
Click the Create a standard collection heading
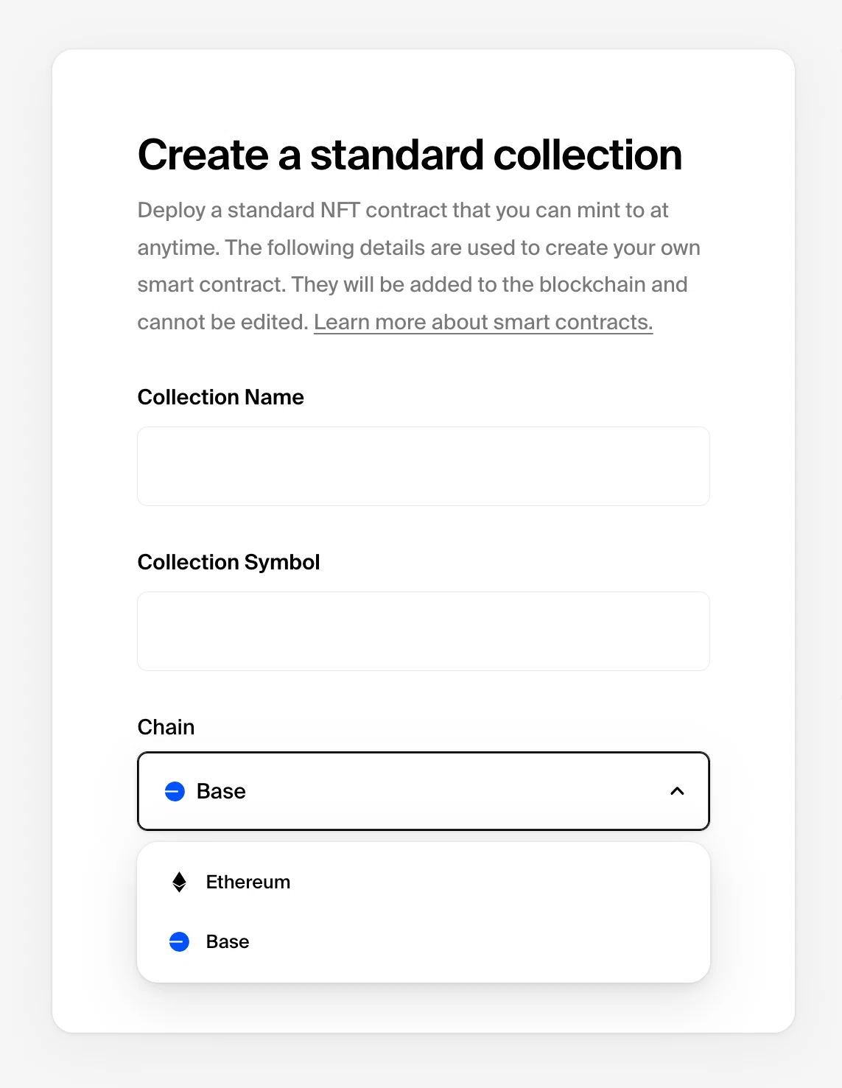[x=410, y=155]
